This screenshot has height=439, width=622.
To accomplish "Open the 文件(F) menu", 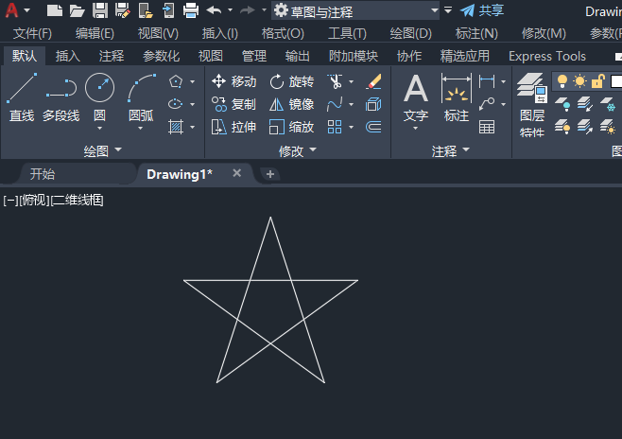I will click(32, 33).
